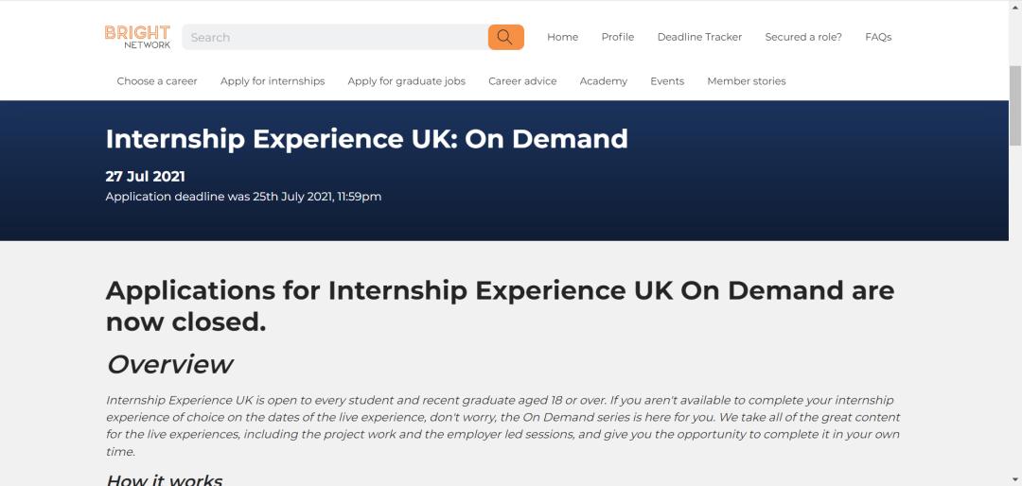Open 'Apply for internships' menu item
The width and height of the screenshot is (1022, 486).
coord(273,81)
